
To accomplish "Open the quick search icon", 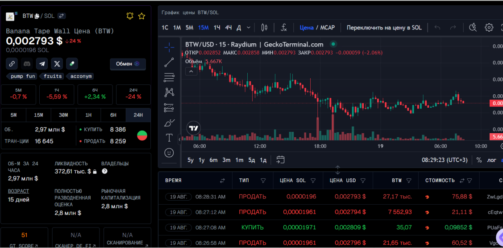I will [x=473, y=28].
